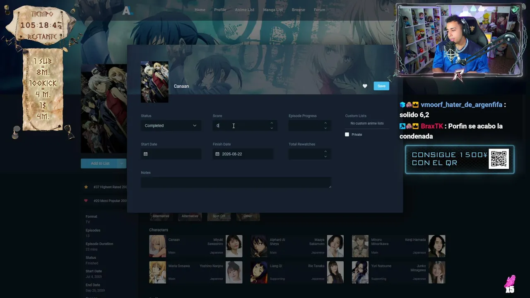
Task: Click the Canaan title in the editor header
Action: tap(181, 86)
